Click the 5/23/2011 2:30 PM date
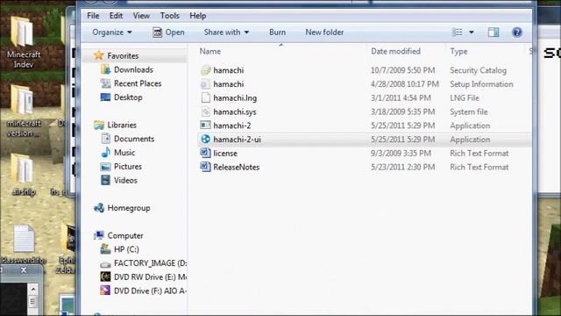The height and width of the screenshot is (316, 561). click(403, 167)
